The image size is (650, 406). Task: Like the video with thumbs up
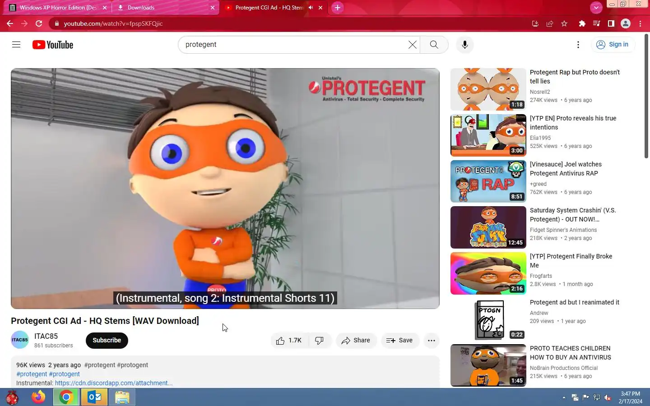[x=290, y=341]
